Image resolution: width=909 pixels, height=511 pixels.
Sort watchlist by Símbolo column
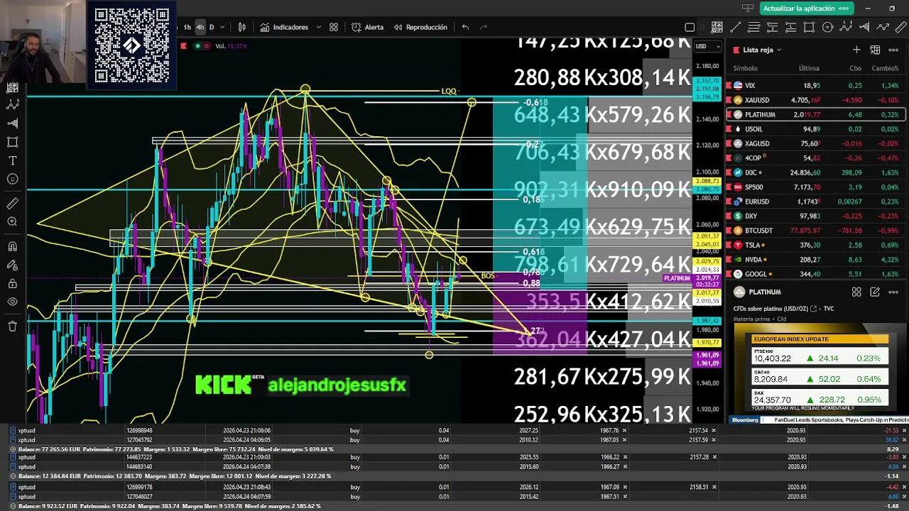point(745,68)
